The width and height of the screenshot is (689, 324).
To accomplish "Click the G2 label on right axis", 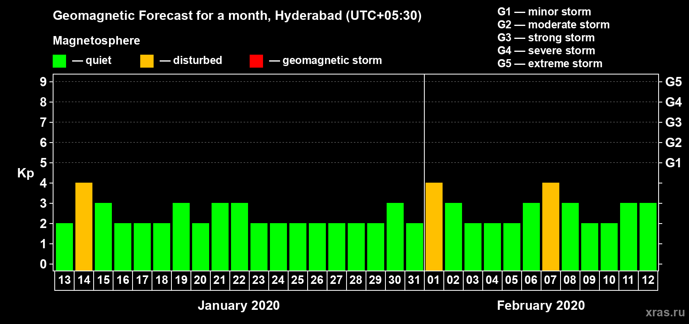I will [674, 143].
